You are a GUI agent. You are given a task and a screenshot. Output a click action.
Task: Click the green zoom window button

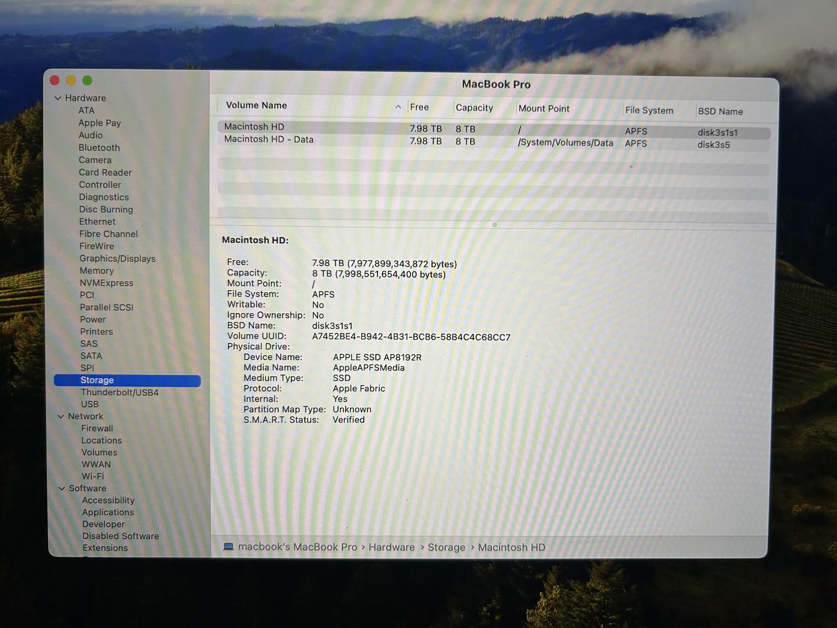(87, 80)
